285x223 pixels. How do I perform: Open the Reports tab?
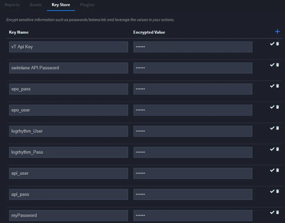pos(12,5)
